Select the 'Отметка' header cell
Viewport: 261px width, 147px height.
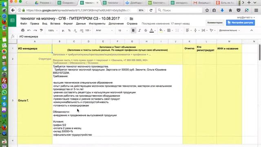point(189,49)
